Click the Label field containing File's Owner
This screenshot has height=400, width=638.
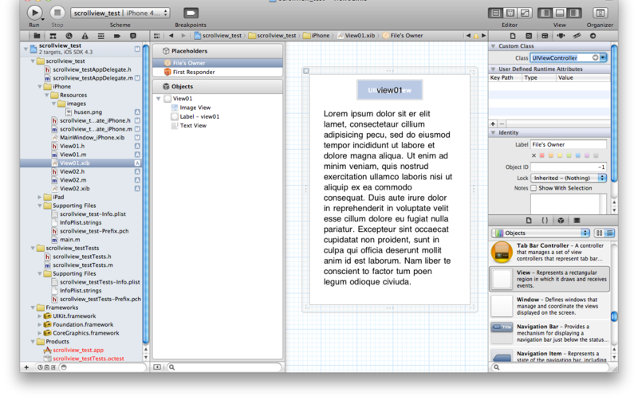pos(568,144)
